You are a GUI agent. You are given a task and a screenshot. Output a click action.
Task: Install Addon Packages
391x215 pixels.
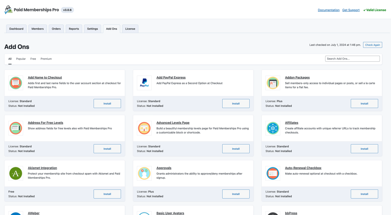(364, 104)
